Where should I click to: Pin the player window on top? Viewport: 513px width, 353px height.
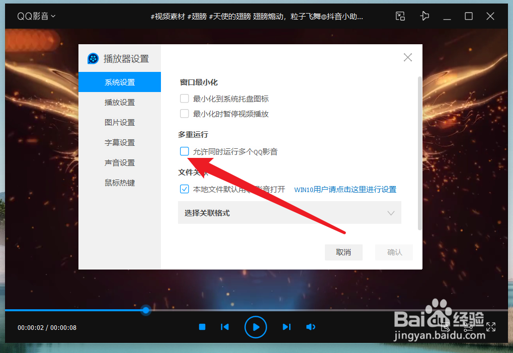click(x=424, y=16)
